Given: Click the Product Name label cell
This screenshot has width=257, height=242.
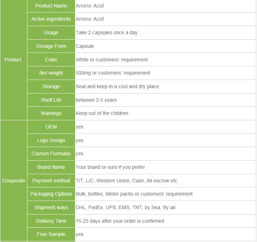Looking at the screenshot, I should coord(51,6).
